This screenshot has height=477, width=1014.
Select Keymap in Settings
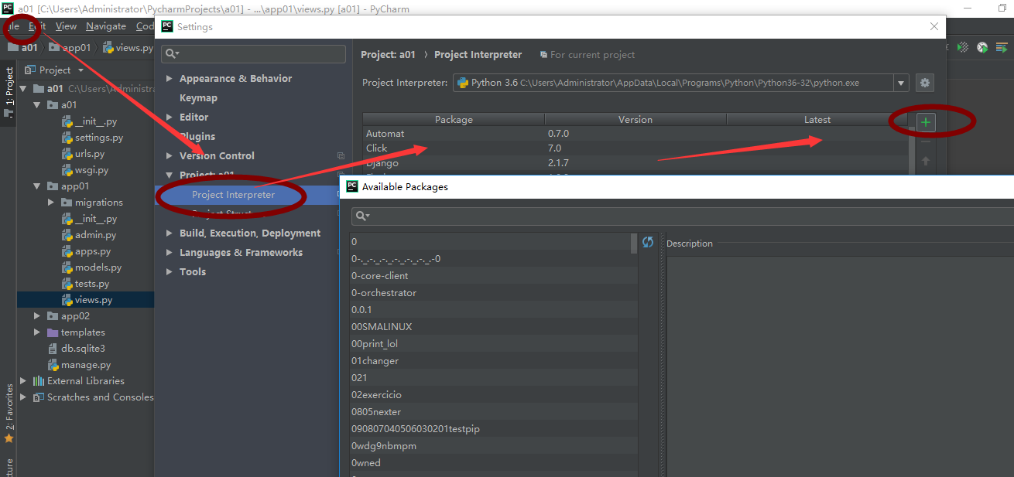coord(198,98)
